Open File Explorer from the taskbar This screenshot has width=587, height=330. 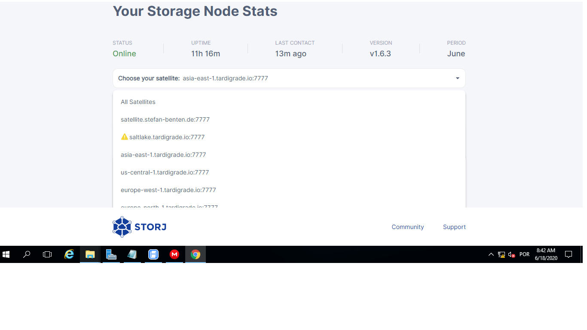[90, 254]
